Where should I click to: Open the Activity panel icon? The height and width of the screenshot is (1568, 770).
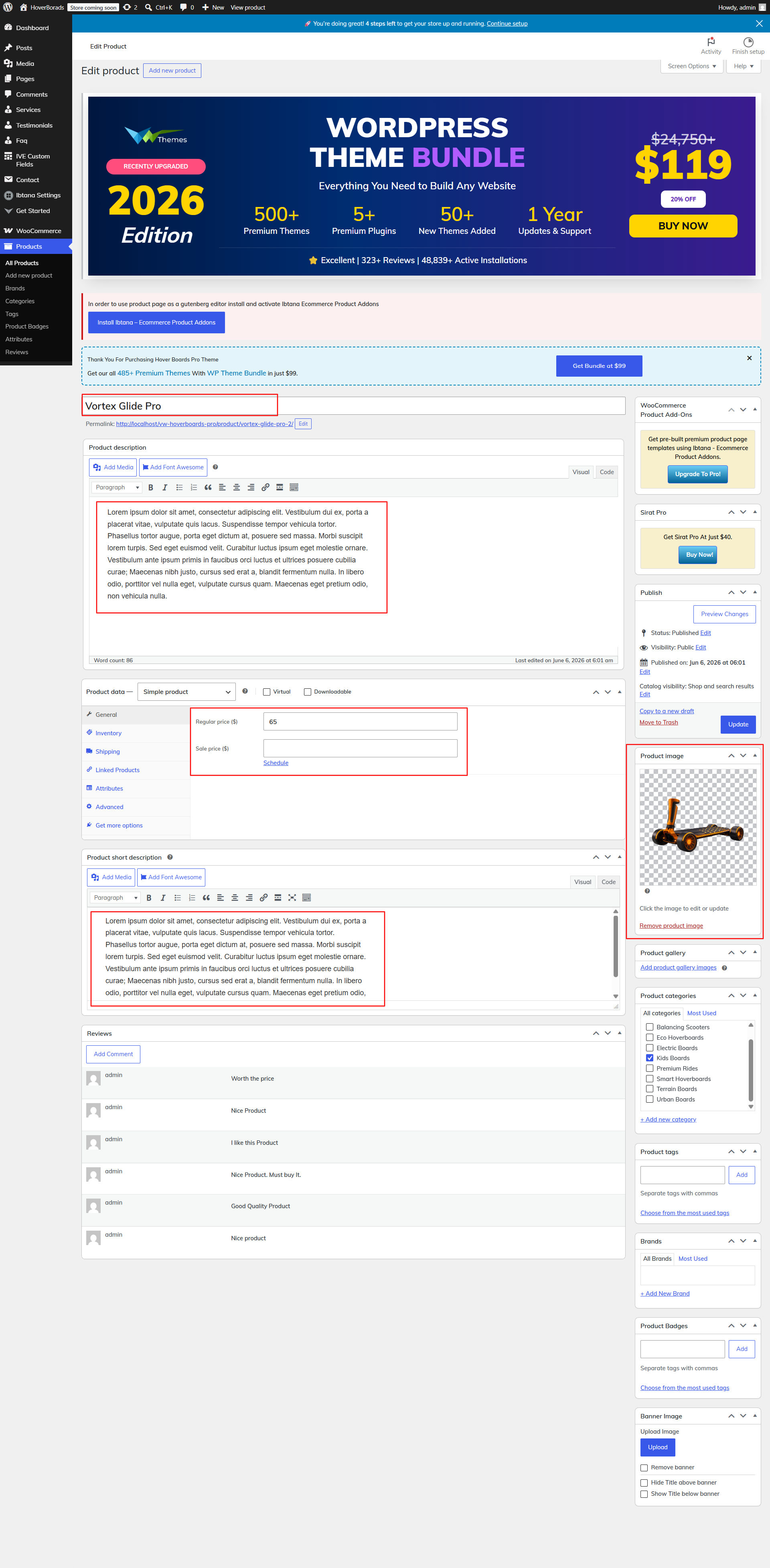[x=710, y=46]
